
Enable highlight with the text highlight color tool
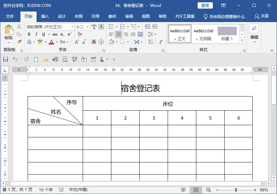pyautogui.click(x=41, y=42)
